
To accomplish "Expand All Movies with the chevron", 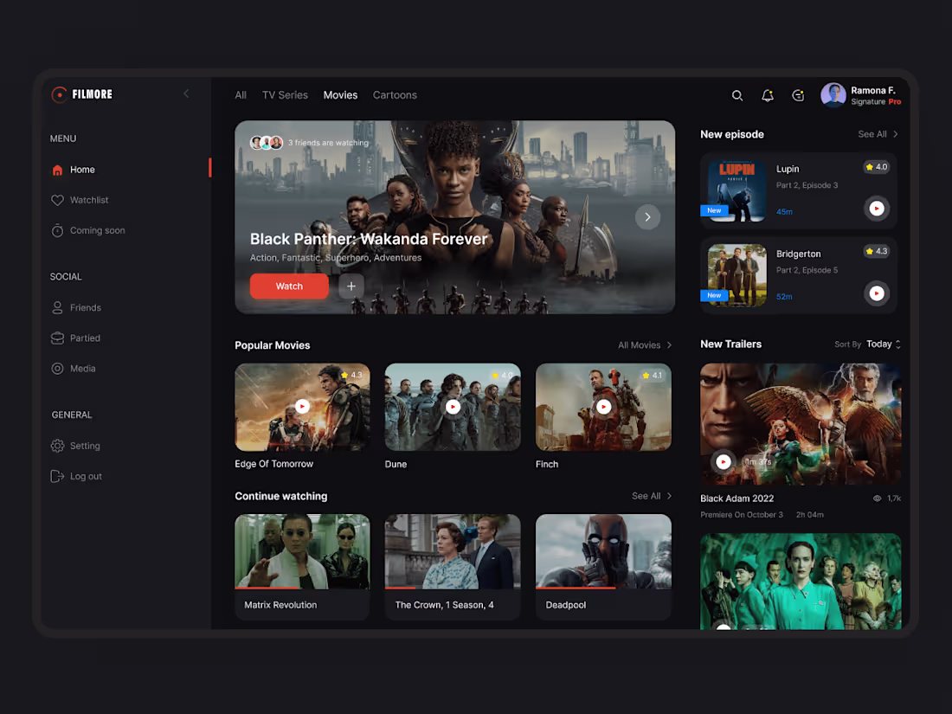I will pos(669,344).
